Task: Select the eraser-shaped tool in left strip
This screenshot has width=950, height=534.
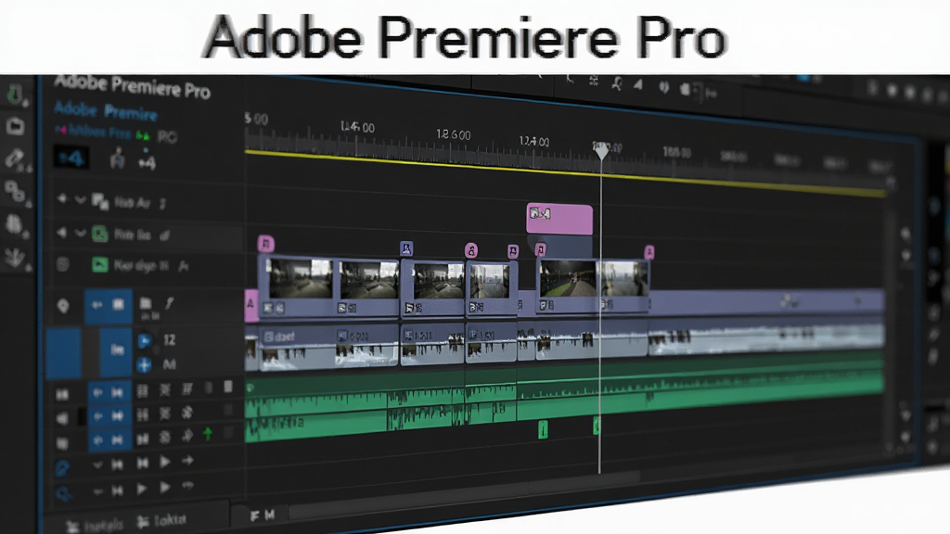Action: coord(15,159)
